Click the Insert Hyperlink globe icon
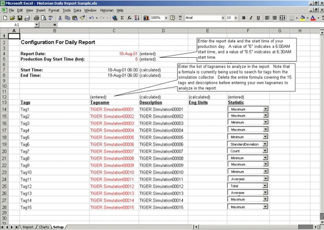 115,18
